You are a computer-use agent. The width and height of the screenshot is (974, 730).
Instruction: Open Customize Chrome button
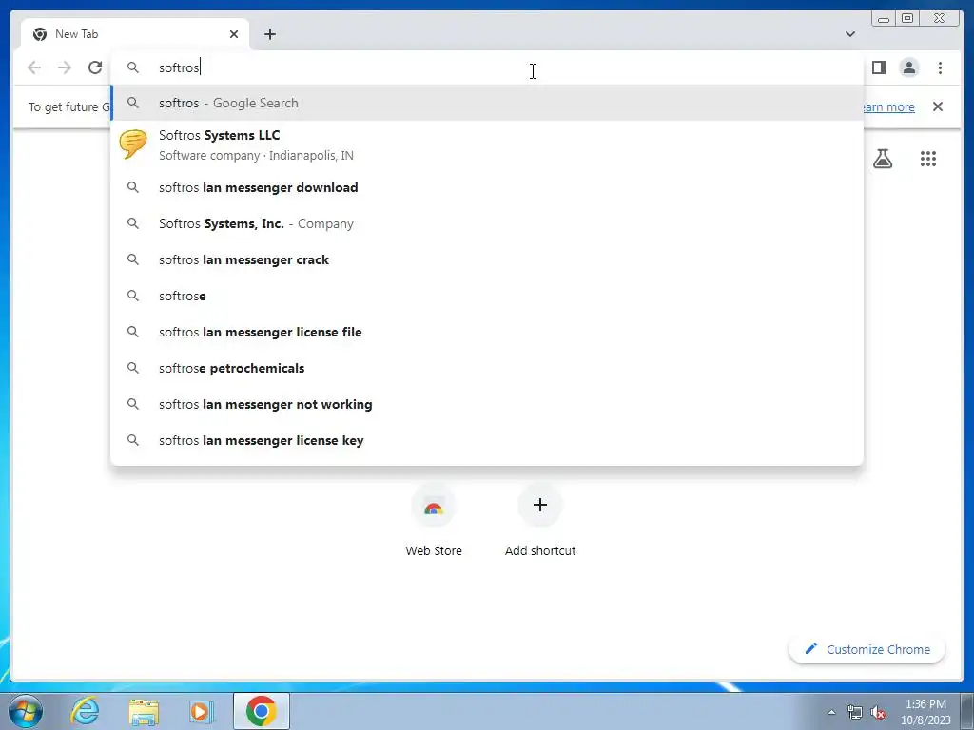coord(867,649)
